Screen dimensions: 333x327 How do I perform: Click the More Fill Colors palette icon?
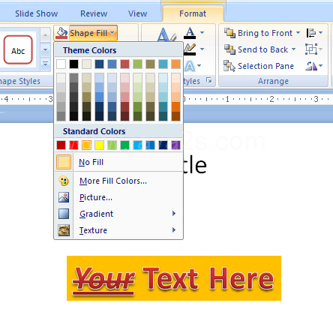[x=64, y=181]
